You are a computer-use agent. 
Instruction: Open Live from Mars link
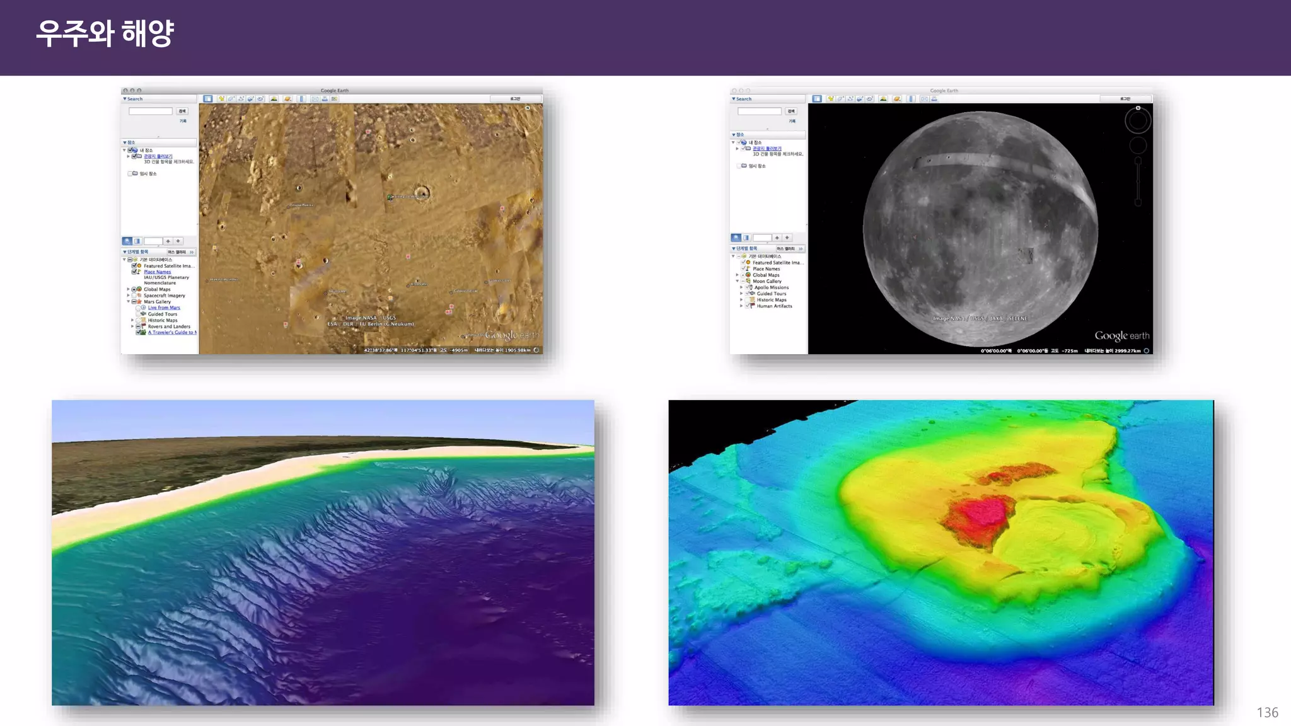click(x=163, y=308)
